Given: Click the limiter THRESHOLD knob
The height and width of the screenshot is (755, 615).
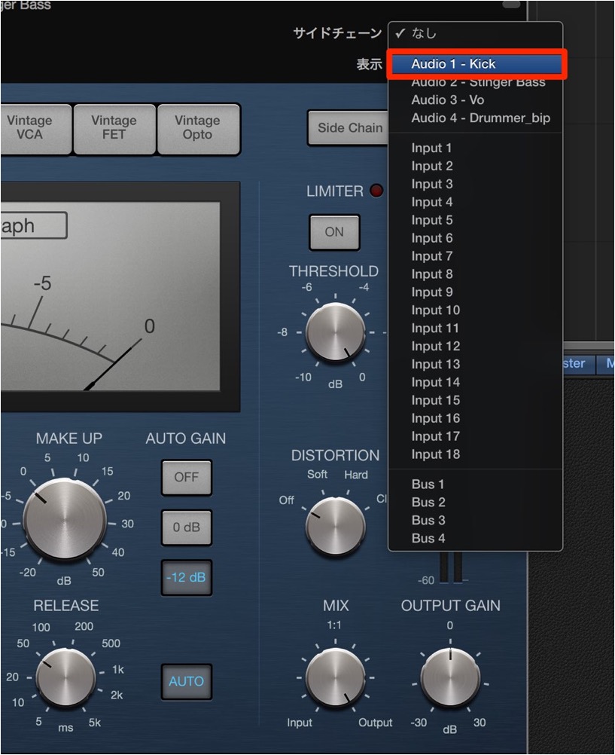Looking at the screenshot, I should (336, 333).
